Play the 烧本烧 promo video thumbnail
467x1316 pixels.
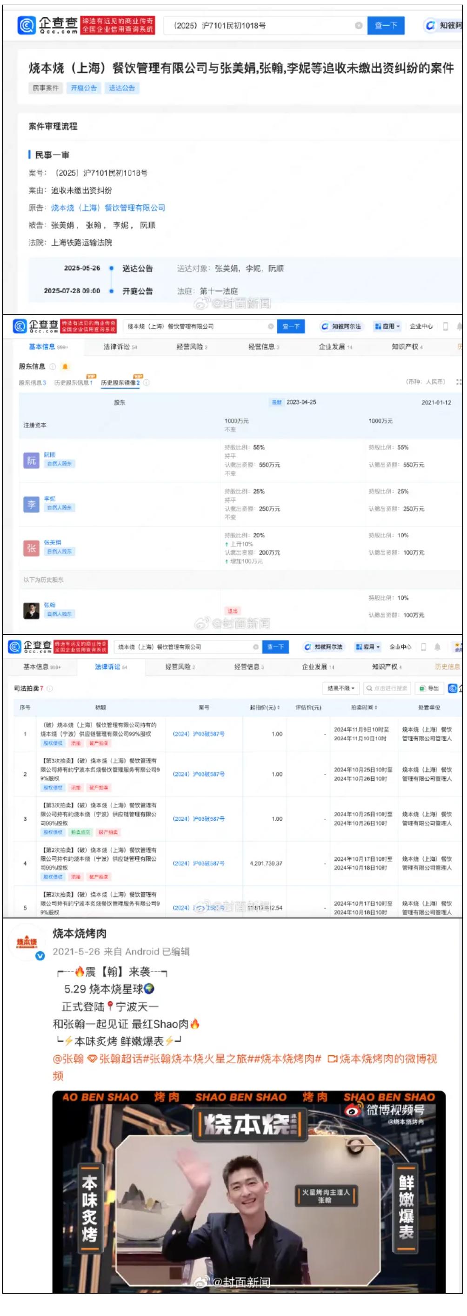249,1192
